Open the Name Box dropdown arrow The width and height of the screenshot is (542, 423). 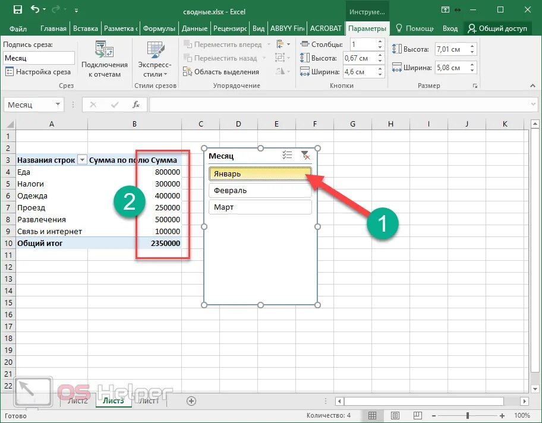coord(58,105)
